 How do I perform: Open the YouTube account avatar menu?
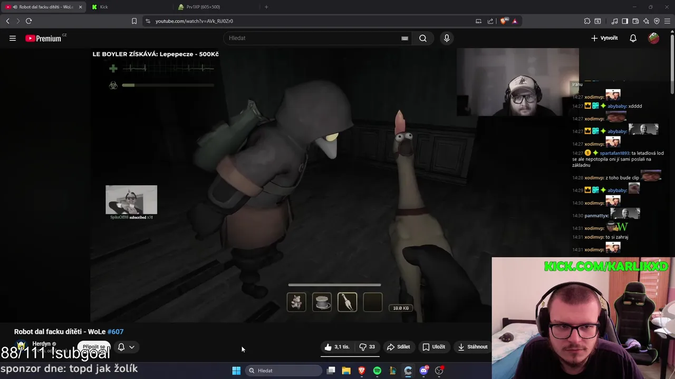[x=654, y=38]
